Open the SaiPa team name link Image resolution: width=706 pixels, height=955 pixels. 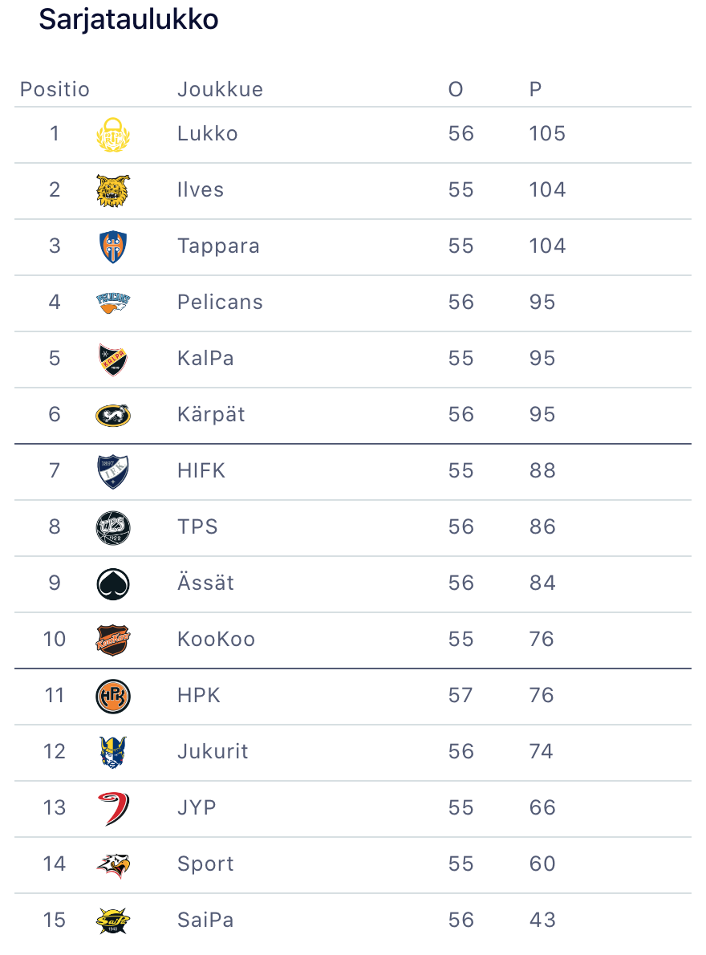click(205, 920)
